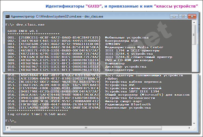The image size is (203, 137).
Task: Click 'Устройства SBP2 IEEE 1394' text
Action: pyautogui.click(x=132, y=91)
